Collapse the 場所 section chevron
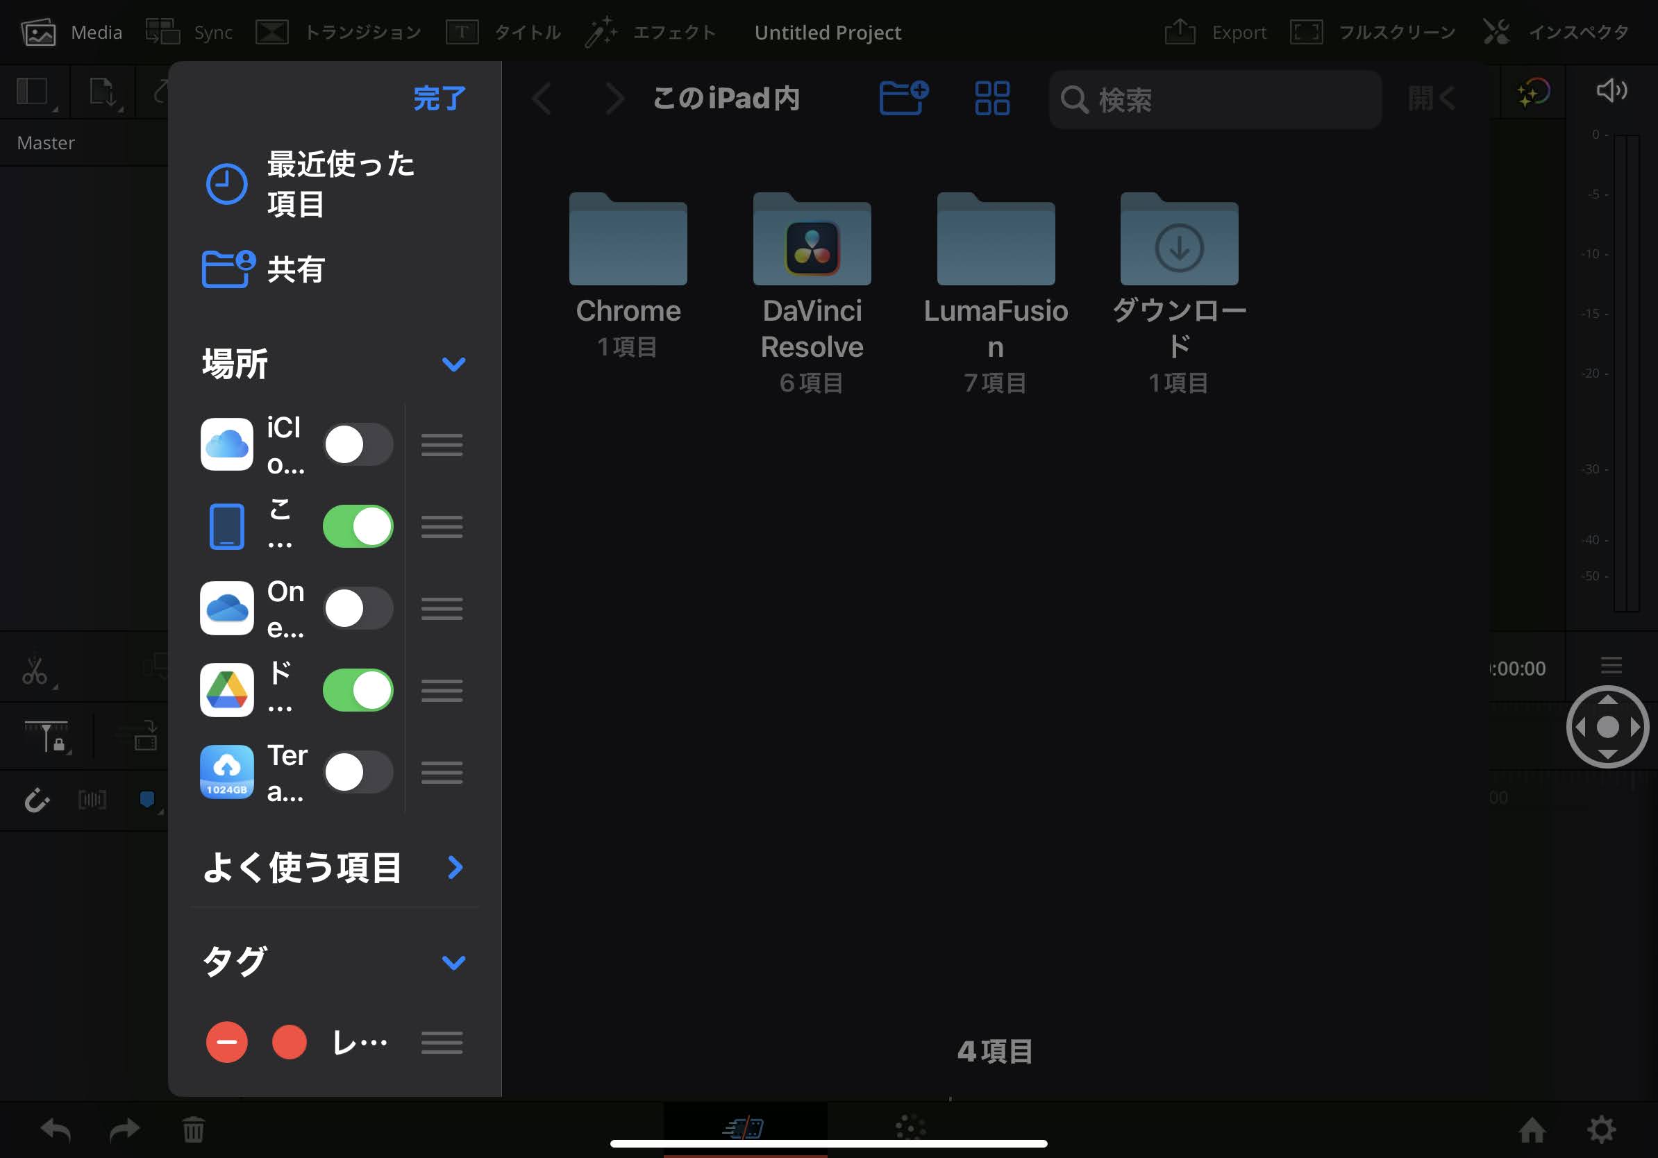Screen dimensions: 1658x1158 453,364
